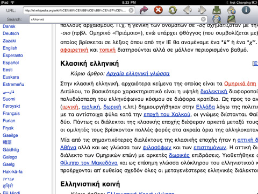Open the Español language link
The image size is (258, 194).
coord(11,63)
